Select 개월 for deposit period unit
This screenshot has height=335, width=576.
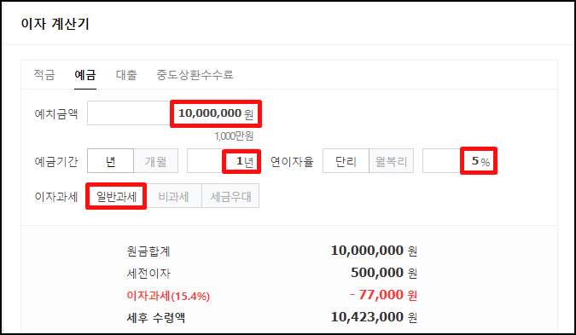click(x=156, y=161)
